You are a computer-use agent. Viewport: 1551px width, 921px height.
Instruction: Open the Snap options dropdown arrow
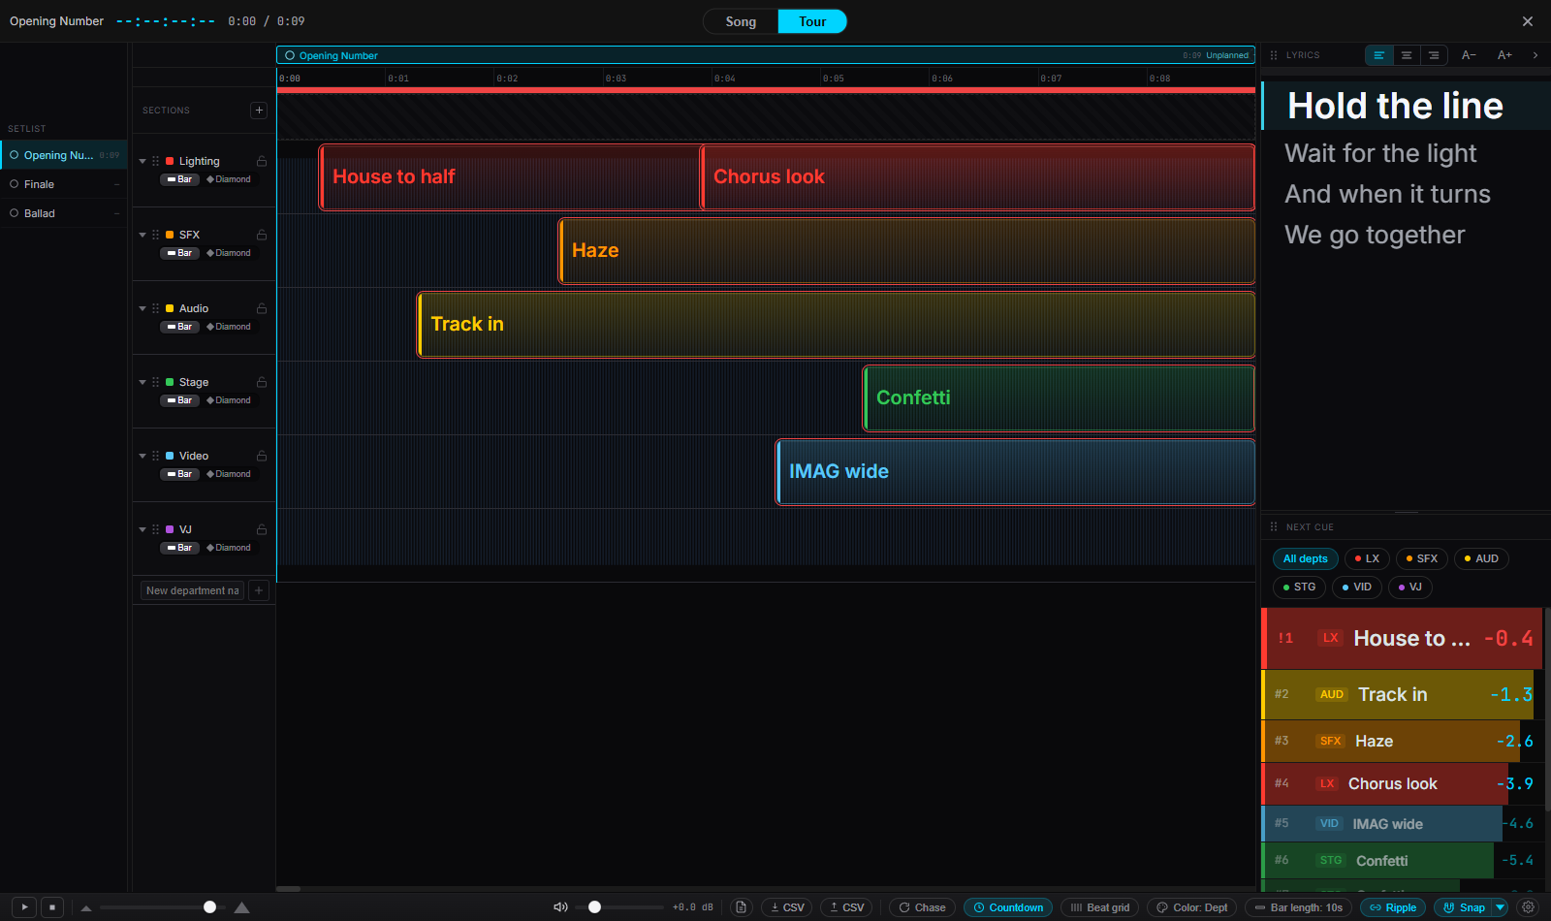1501,907
